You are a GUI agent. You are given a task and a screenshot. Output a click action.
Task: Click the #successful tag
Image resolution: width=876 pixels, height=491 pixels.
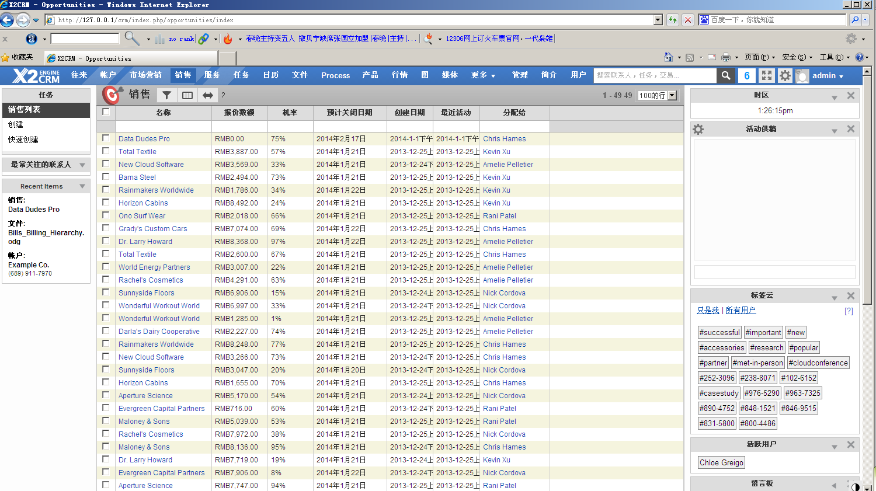pyautogui.click(x=719, y=332)
